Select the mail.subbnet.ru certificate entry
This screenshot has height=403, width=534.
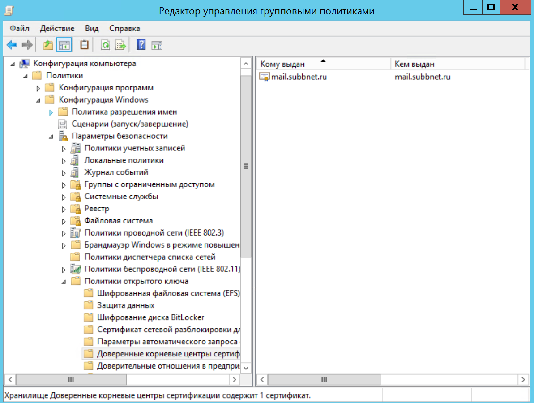point(299,77)
